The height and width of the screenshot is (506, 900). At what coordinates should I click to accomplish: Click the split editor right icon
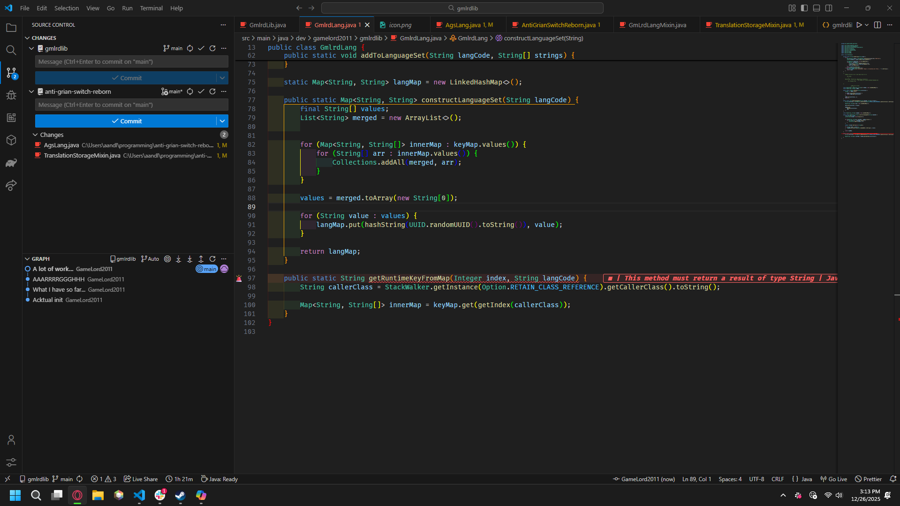(877, 25)
